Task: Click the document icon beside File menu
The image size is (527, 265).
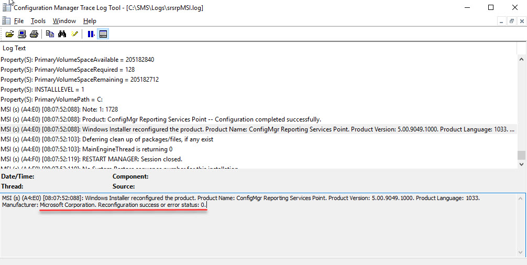Action: [6, 21]
